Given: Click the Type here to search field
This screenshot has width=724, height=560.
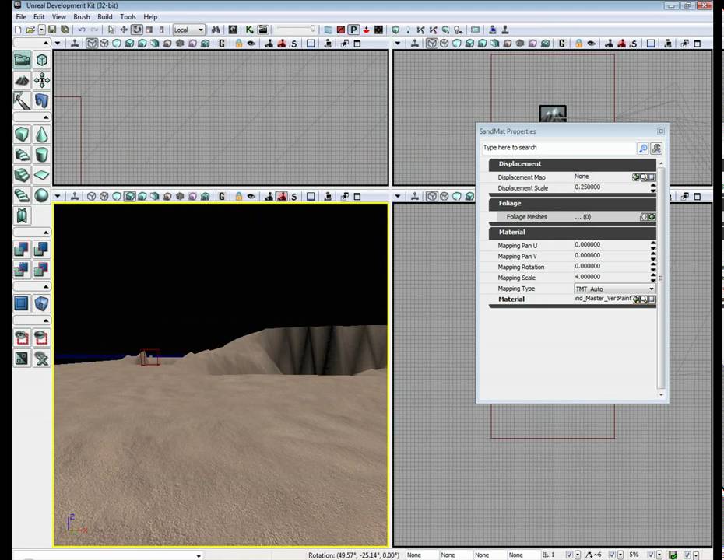Looking at the screenshot, I should (558, 148).
